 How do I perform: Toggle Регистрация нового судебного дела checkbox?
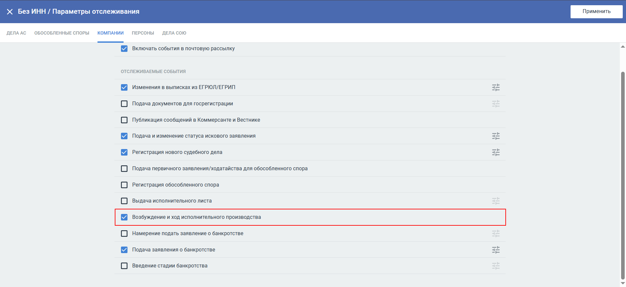tap(124, 152)
